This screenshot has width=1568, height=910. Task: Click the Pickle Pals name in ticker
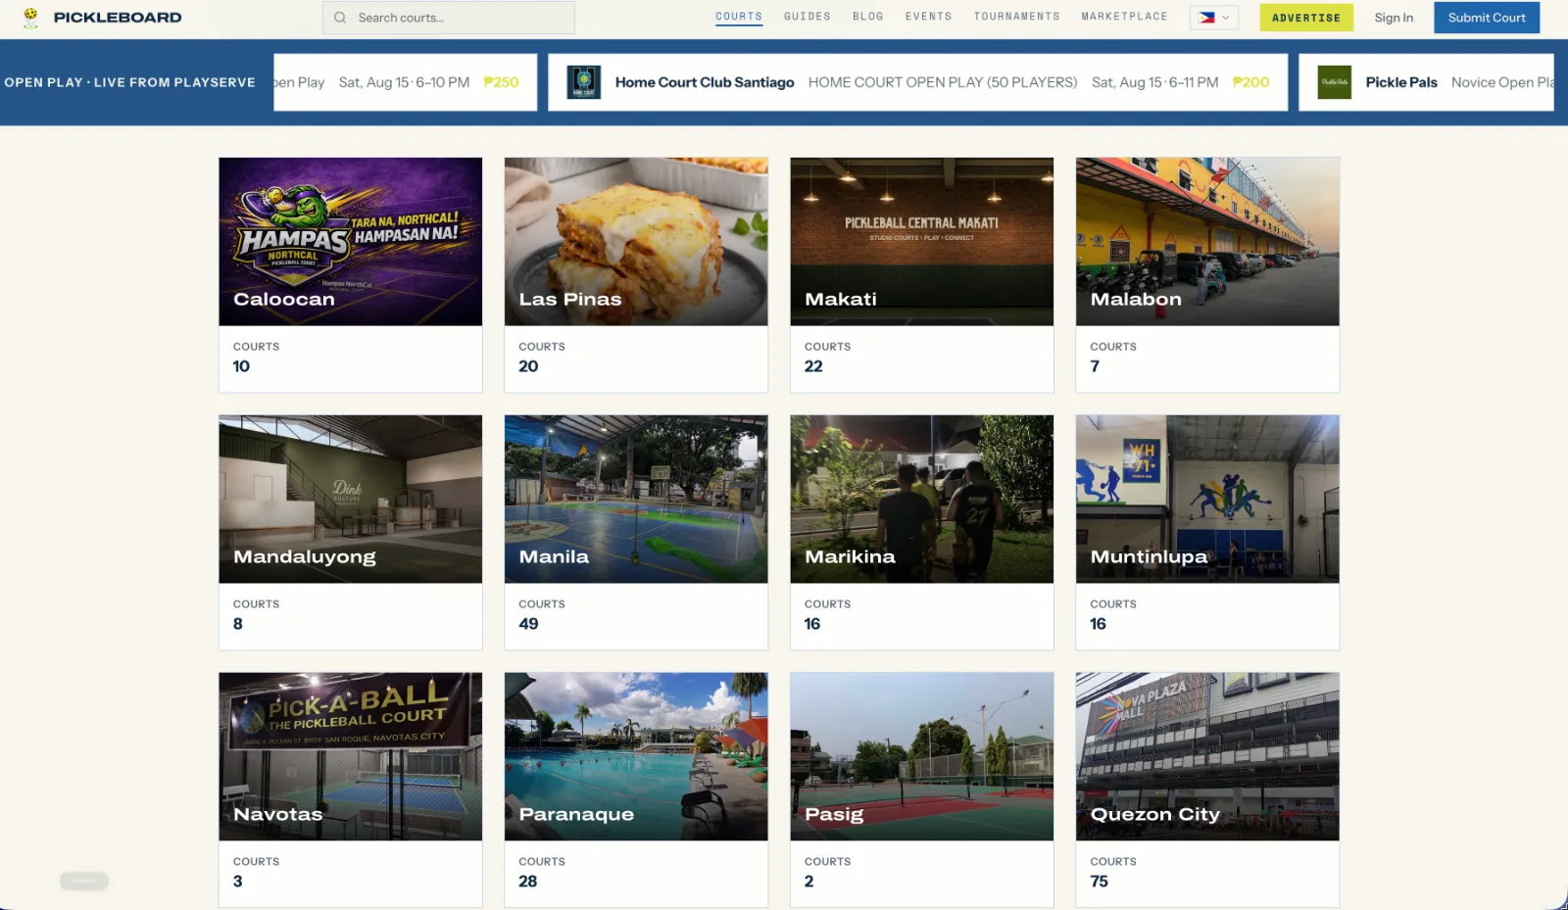tap(1401, 82)
